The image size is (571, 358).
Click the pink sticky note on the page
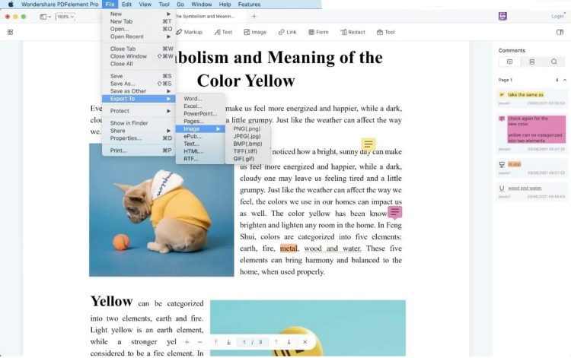394,212
